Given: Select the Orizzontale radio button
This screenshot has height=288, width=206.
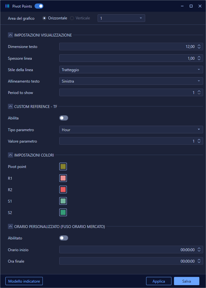Looking at the screenshot, I should click(44, 18).
